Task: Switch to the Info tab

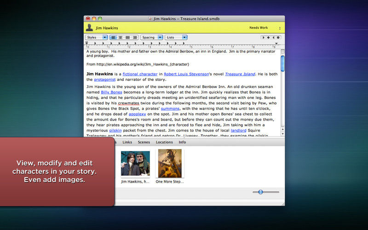Action: (182, 142)
